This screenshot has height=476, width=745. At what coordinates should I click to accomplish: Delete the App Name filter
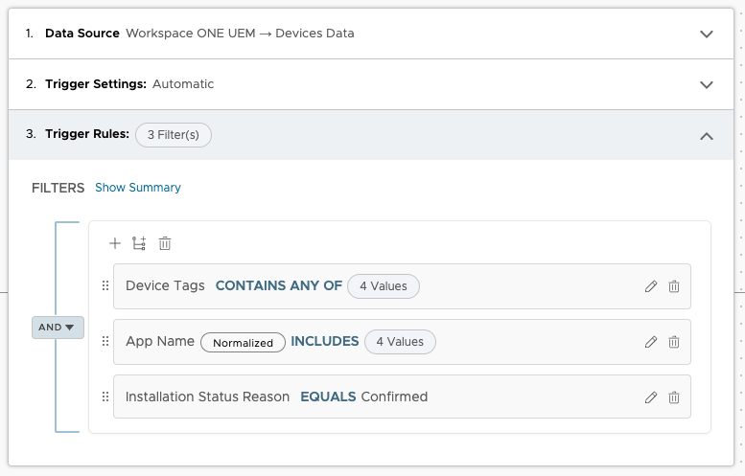[674, 342]
